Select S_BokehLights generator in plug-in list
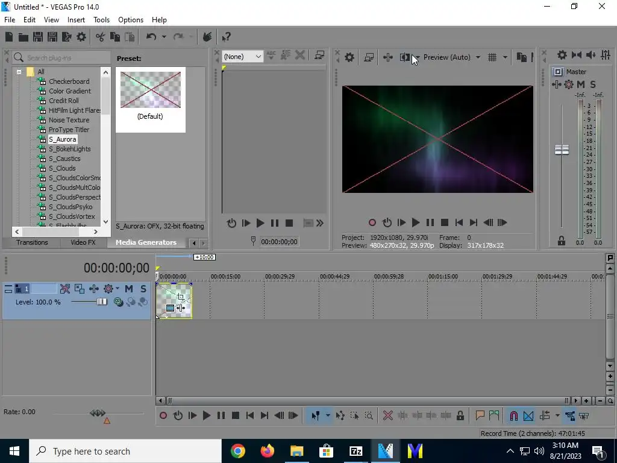Image resolution: width=617 pixels, height=463 pixels. coord(69,150)
